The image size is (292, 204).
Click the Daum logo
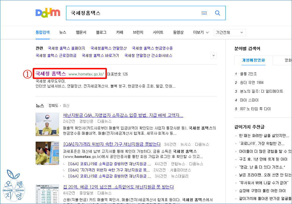pyautogui.click(x=48, y=13)
